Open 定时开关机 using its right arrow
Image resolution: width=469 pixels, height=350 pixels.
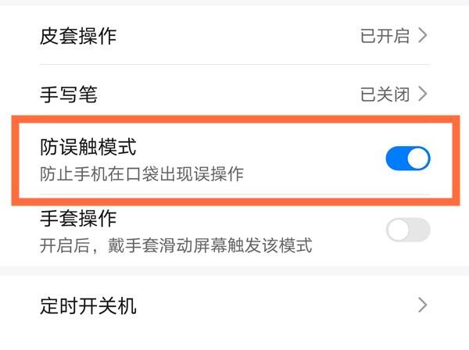[423, 305]
